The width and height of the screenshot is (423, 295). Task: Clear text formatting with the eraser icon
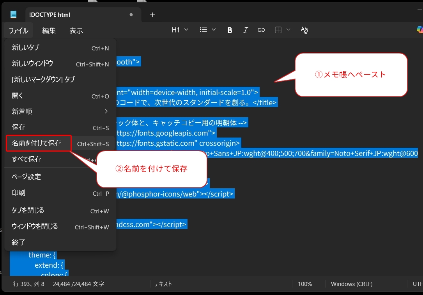[x=304, y=30]
